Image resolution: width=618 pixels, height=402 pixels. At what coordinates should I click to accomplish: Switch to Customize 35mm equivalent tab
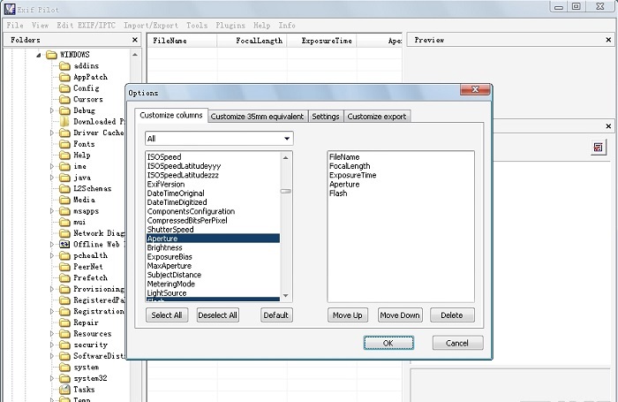258,116
